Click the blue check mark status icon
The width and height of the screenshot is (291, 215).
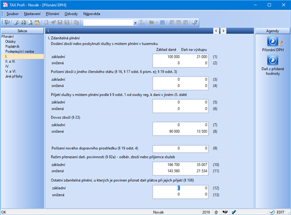[234, 212]
